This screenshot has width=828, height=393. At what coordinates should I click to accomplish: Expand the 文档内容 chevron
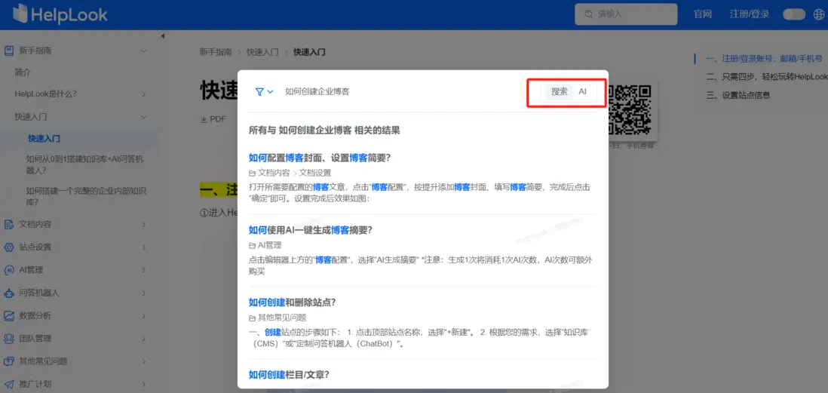[x=143, y=225]
